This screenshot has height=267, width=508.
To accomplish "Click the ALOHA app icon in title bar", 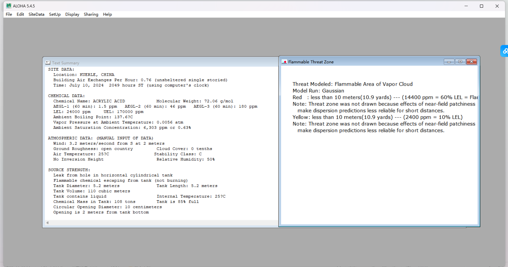I will [x=9, y=6].
